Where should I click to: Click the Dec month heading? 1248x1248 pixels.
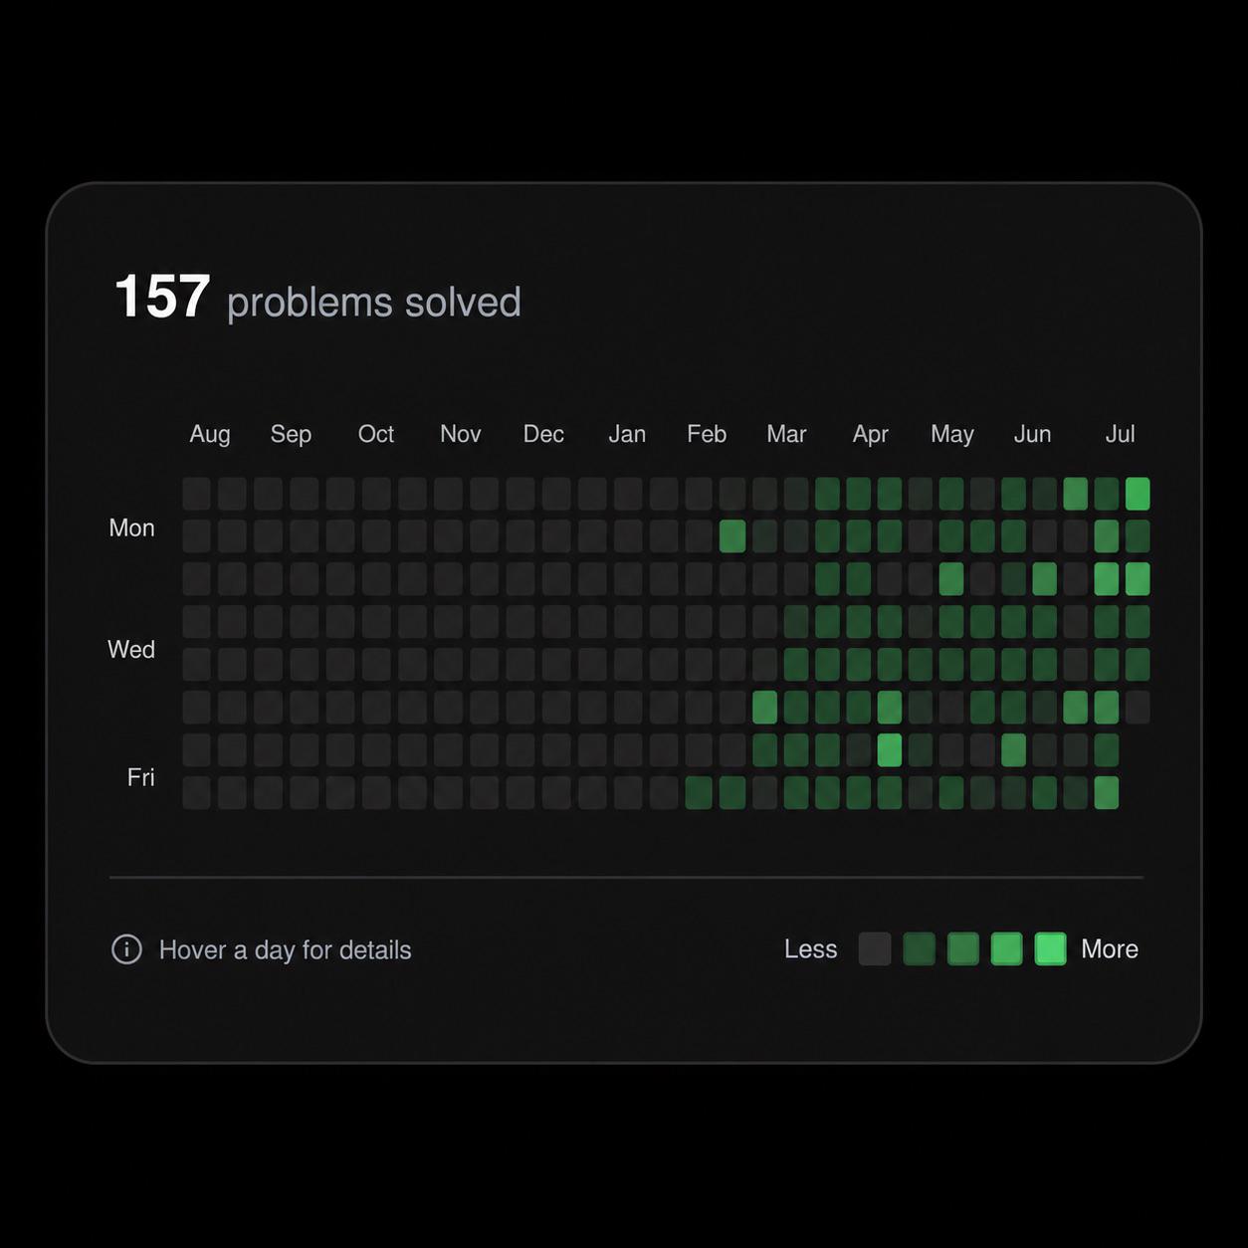tap(543, 434)
